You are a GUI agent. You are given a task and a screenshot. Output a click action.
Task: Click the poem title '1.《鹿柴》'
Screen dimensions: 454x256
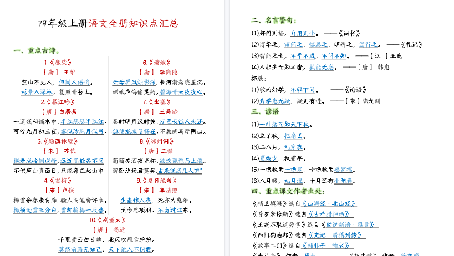(x=58, y=63)
